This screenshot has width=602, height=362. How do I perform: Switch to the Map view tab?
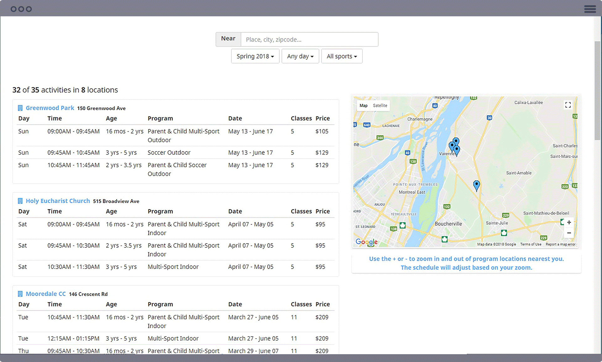pos(363,105)
